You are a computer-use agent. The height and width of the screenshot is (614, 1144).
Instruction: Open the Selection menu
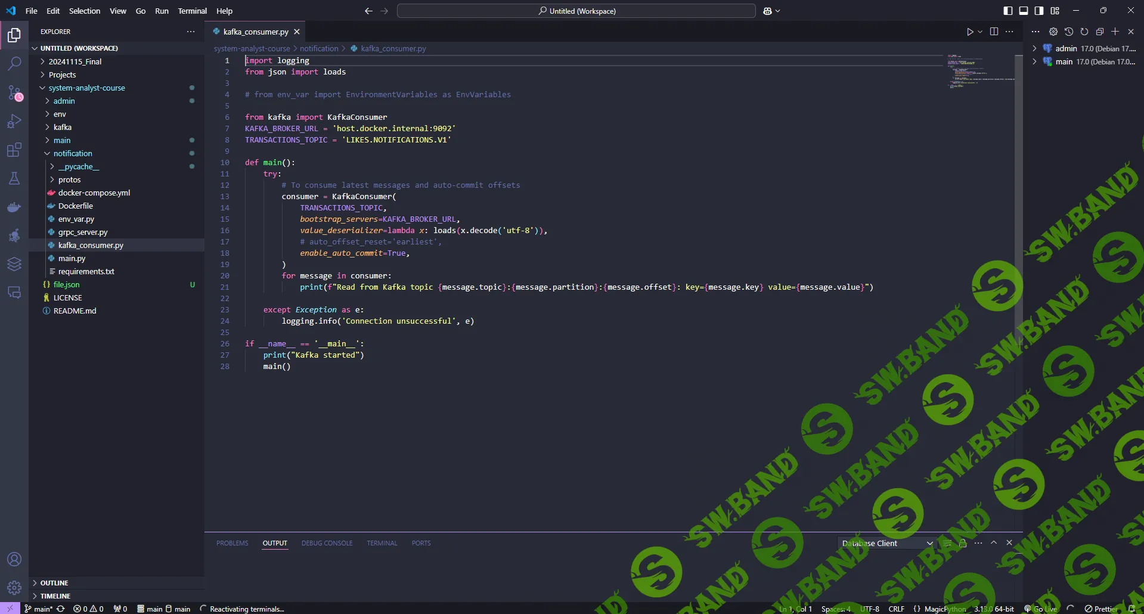[x=85, y=11]
